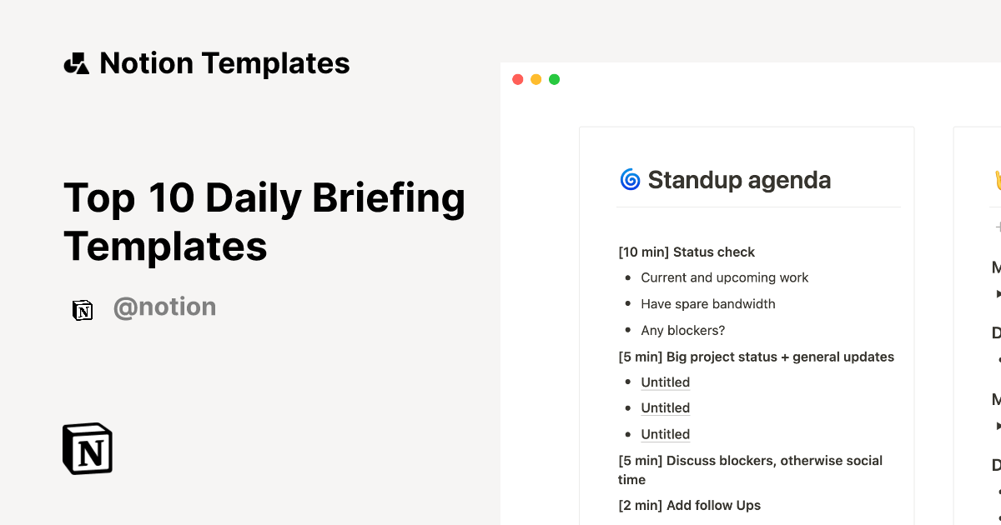Select the Standup agenda page title
Screen dimensions: 1001x525
[x=739, y=180]
